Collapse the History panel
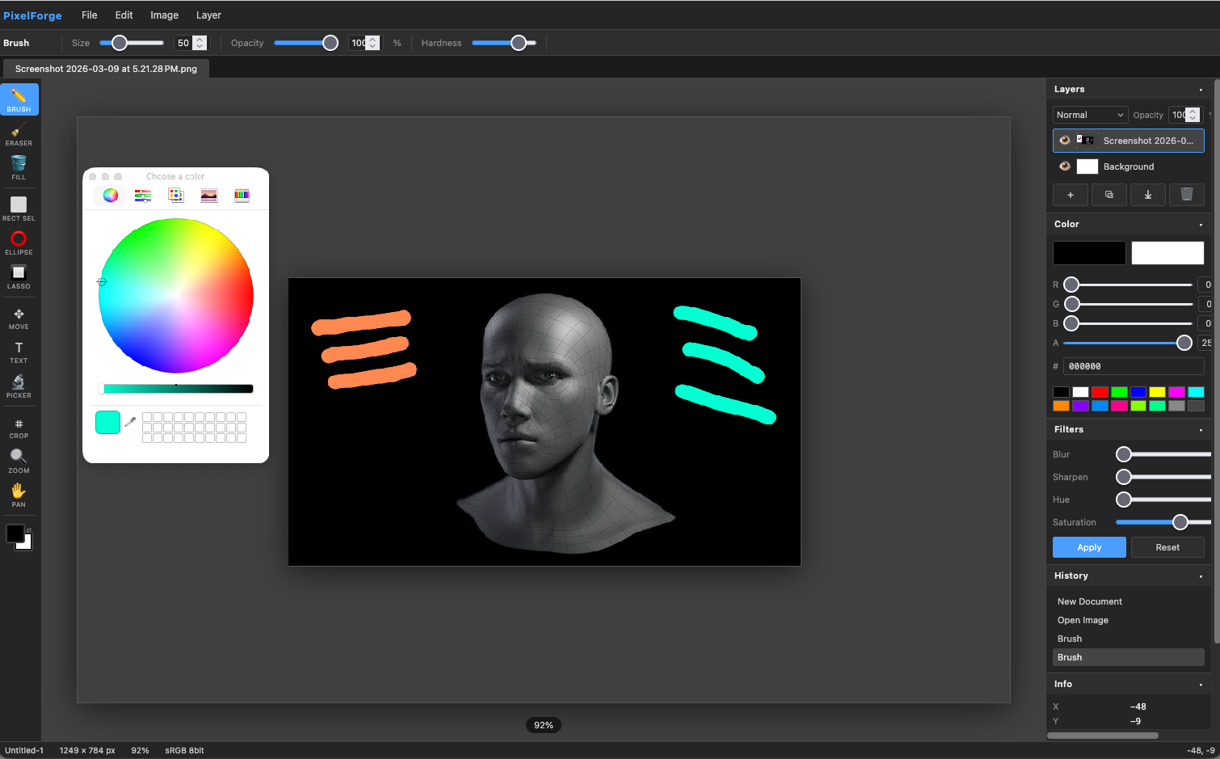 pyautogui.click(x=1201, y=576)
